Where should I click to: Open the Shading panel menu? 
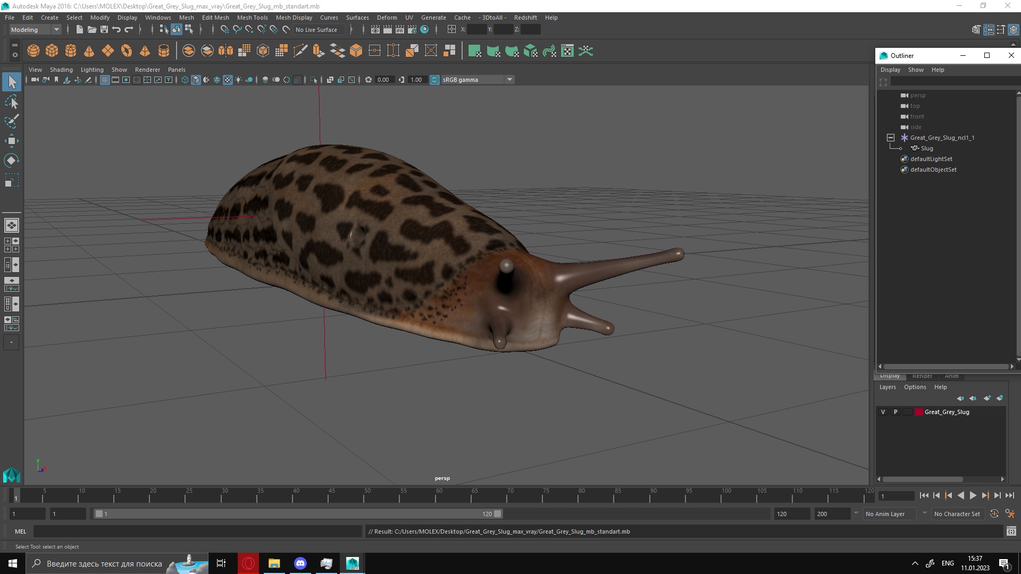tap(61, 70)
